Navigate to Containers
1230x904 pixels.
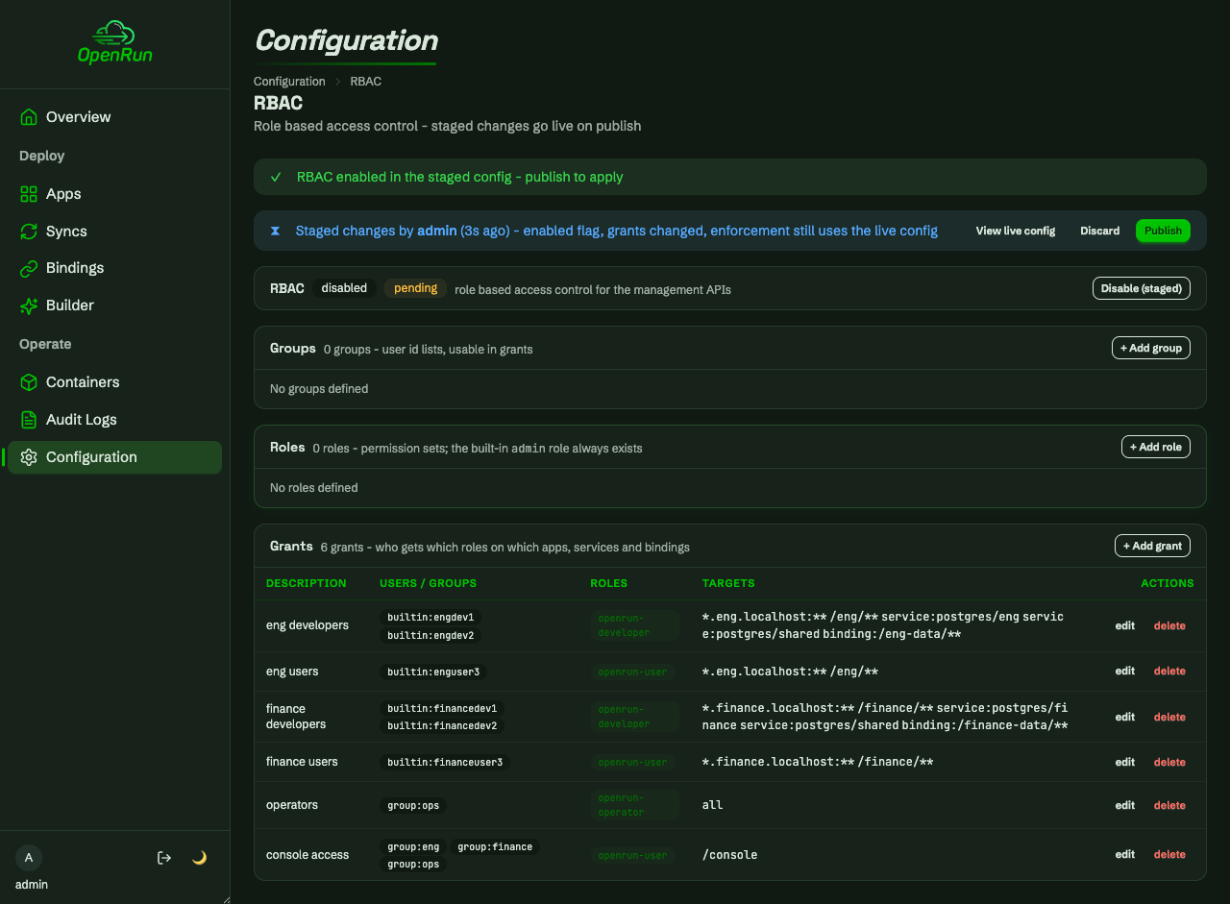pos(114,382)
